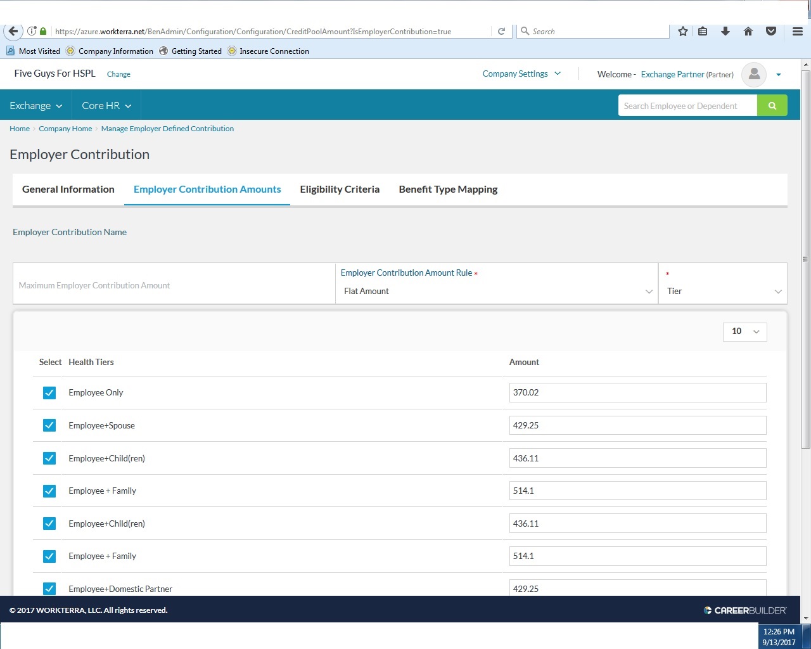This screenshot has height=649, width=811.
Task: Click Company Home breadcrumb link
Action: (x=65, y=129)
